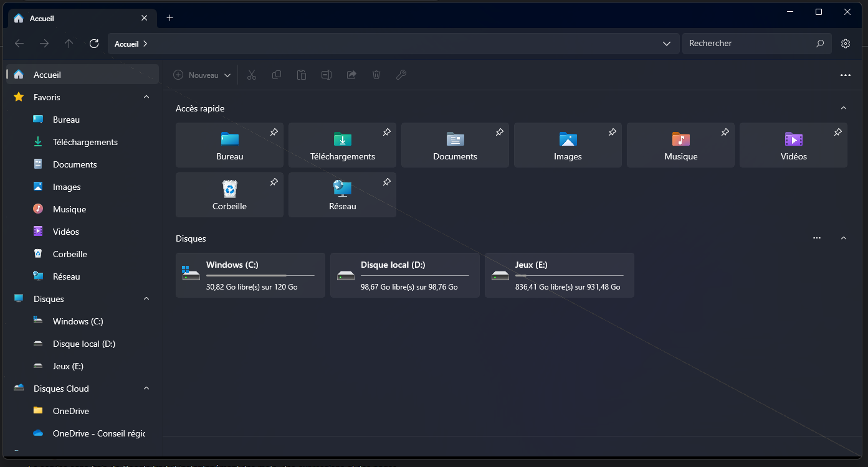
Task: Open Jeux (E:) from the sidebar
Action: click(x=69, y=366)
